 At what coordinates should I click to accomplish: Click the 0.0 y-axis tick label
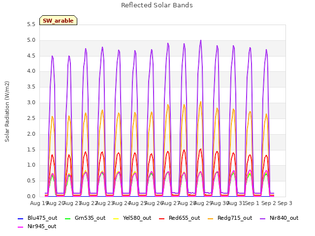(x=31, y=196)
